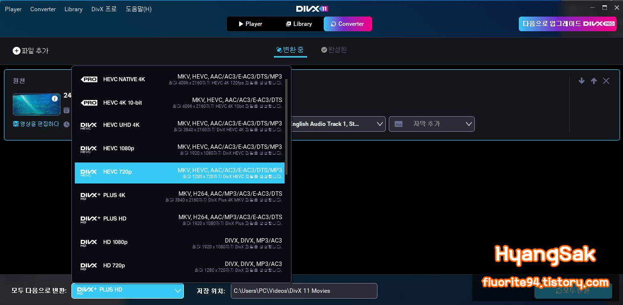Open the DivX 프로 menu

click(104, 9)
